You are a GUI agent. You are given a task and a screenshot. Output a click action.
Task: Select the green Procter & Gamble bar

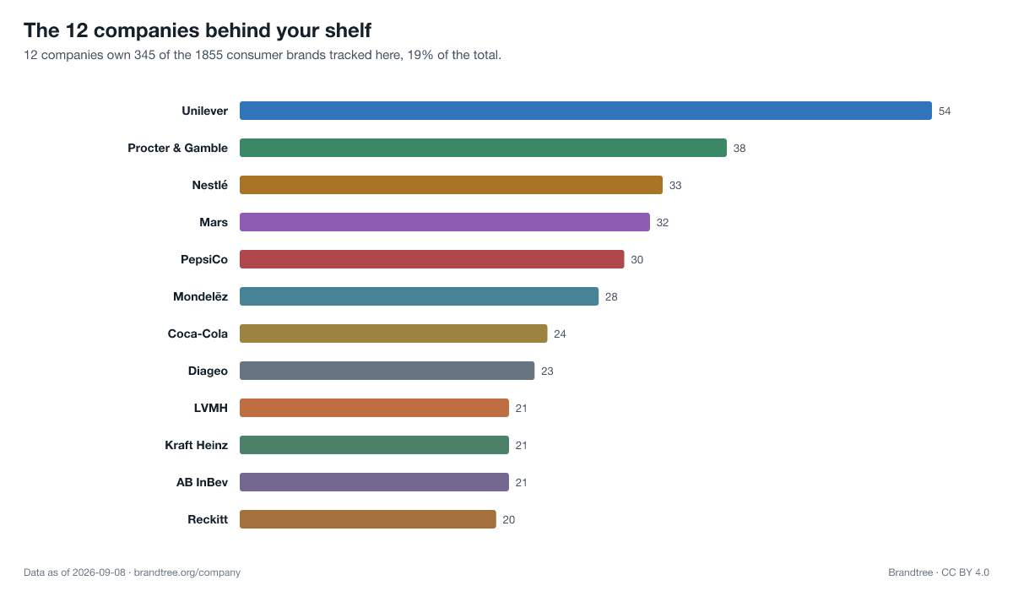[483, 148]
